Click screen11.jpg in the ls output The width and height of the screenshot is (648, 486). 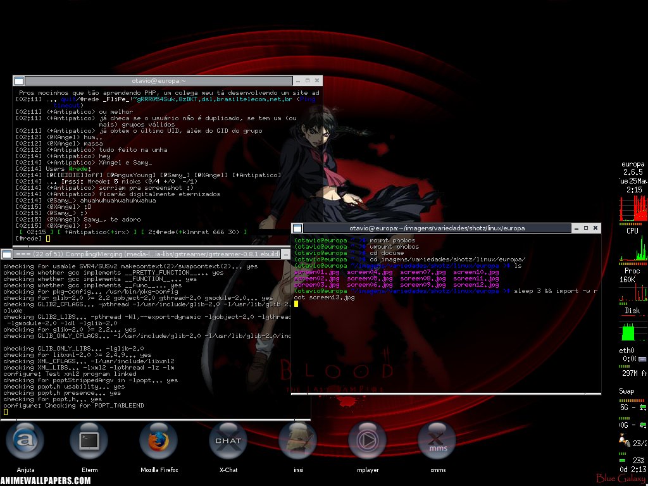(x=476, y=278)
